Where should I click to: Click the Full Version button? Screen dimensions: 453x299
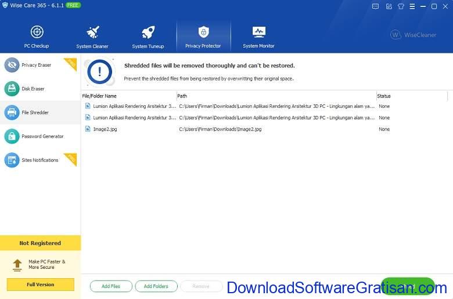click(x=41, y=285)
